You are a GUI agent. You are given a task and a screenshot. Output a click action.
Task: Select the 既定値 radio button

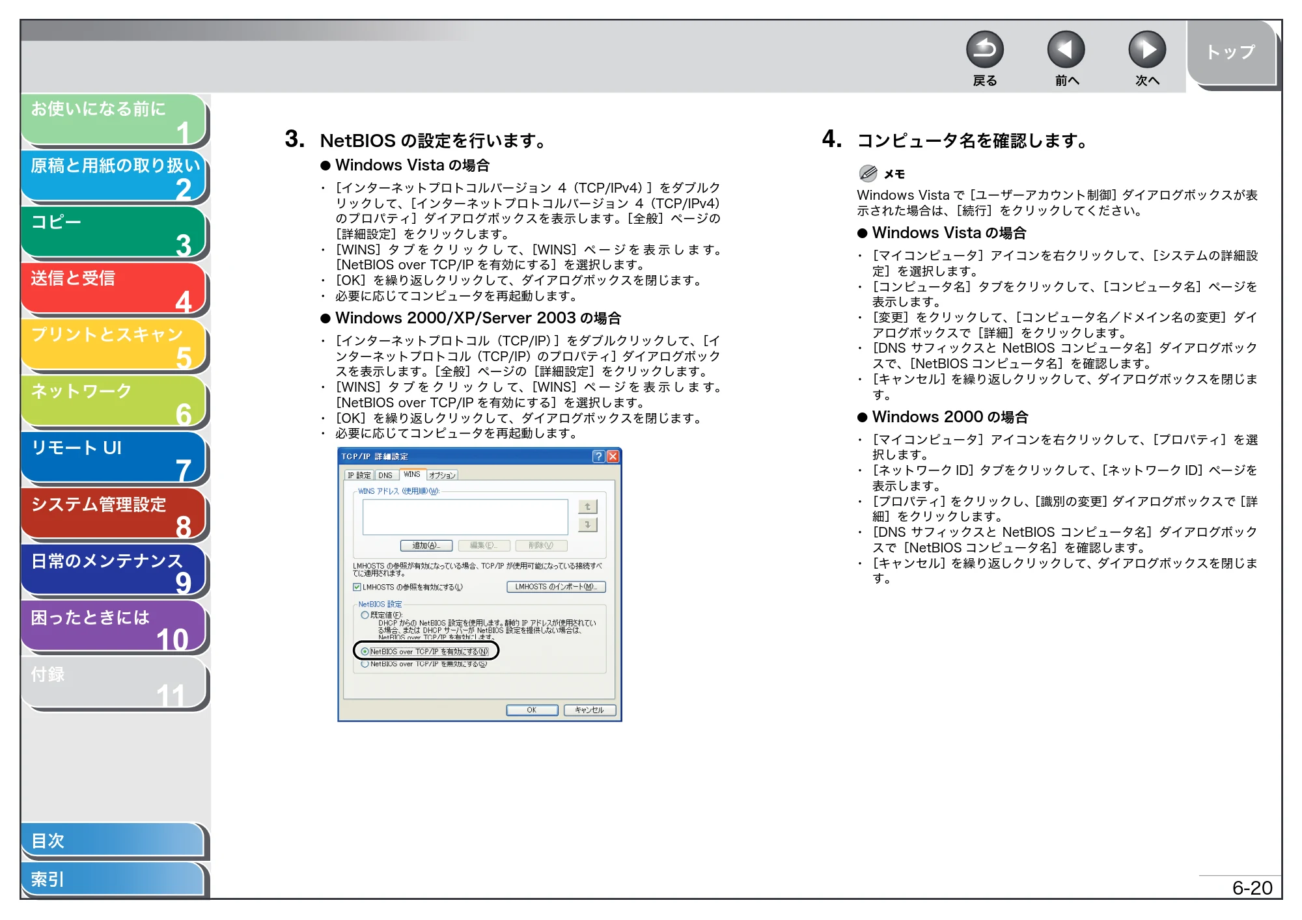pyautogui.click(x=365, y=615)
